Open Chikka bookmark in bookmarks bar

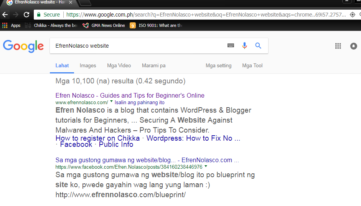point(51,25)
